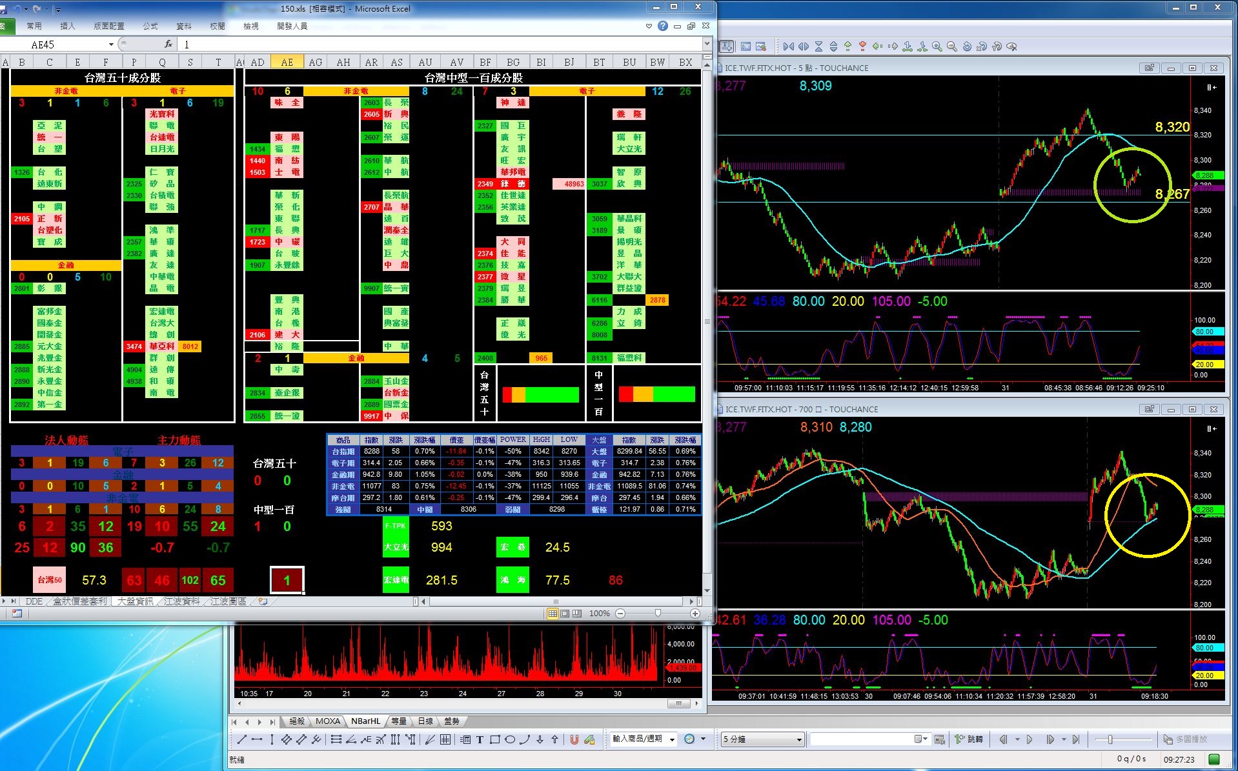1238x771 pixels.
Task: Open the 5 分鐘 period dropdown
Action: pyautogui.click(x=762, y=739)
